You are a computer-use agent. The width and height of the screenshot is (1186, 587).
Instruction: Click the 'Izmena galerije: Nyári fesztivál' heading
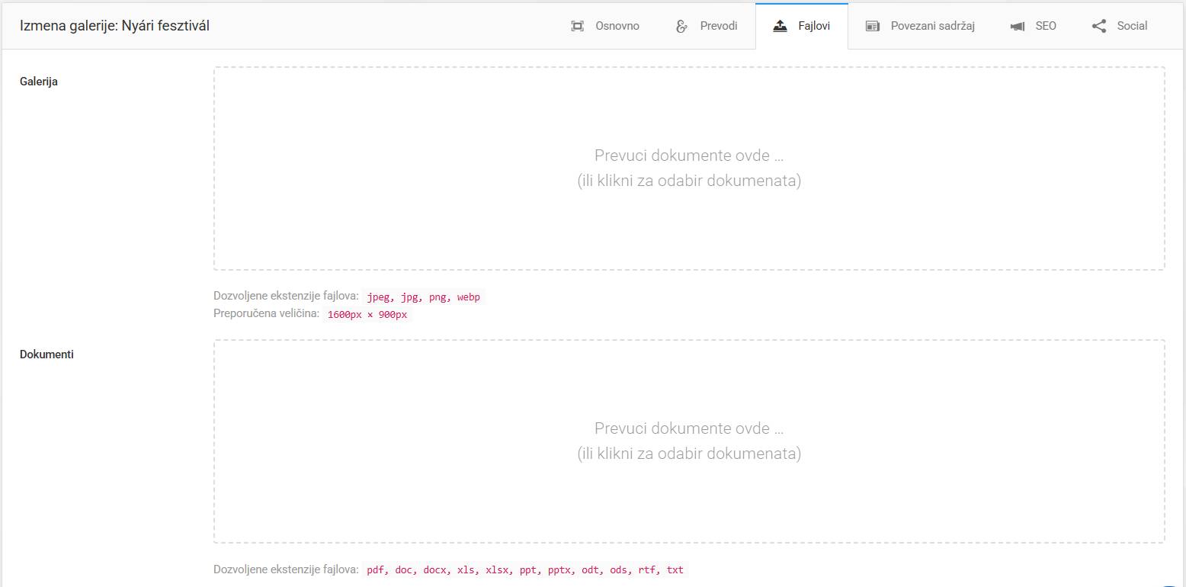coord(114,26)
